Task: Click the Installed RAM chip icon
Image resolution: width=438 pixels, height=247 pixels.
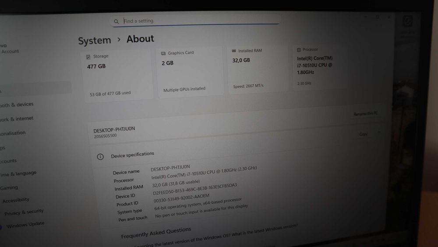Action: pyautogui.click(x=234, y=51)
